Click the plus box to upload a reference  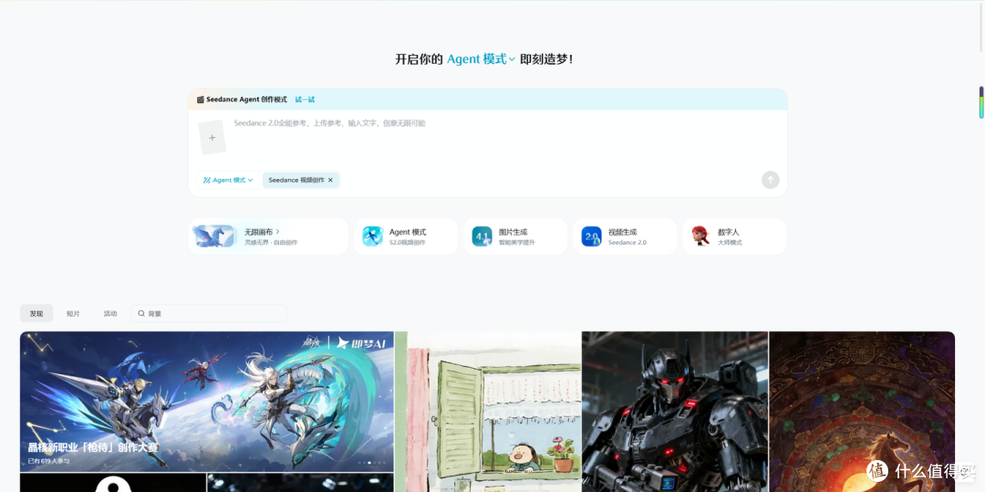[212, 137]
